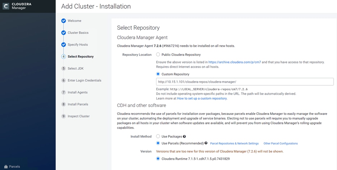The image size is (337, 170).
Task: Open Other Parcel Configurations link
Action: [281, 143]
